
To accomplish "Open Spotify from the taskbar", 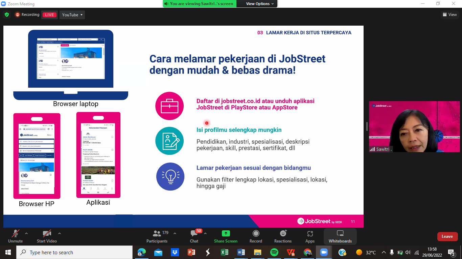I will point(274,252).
